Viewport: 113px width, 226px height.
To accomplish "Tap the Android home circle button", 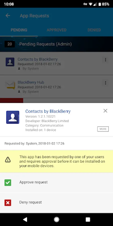I will [x=56, y=219].
